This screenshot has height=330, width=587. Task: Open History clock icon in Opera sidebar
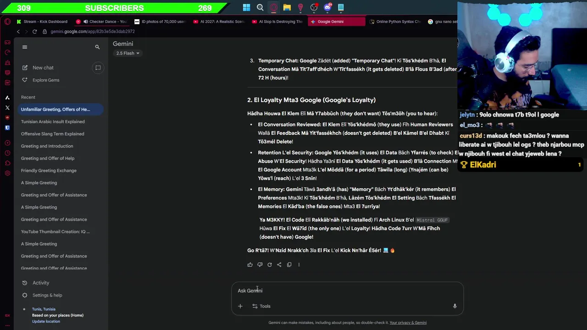(x=7, y=153)
